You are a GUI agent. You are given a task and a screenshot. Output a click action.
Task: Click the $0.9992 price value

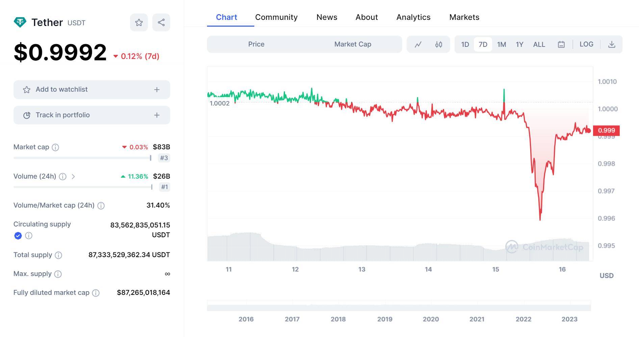(x=60, y=53)
